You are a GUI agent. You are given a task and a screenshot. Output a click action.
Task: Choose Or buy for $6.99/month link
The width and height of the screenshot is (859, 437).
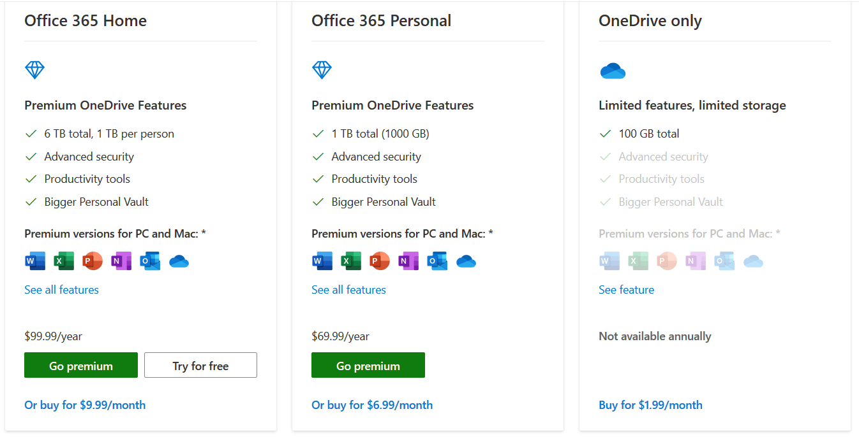(x=372, y=405)
